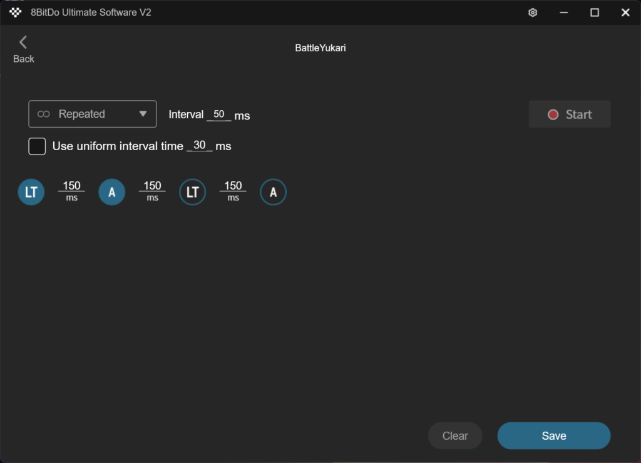Click the BattleYukari macro name
Viewport: 641px width, 463px height.
320,48
